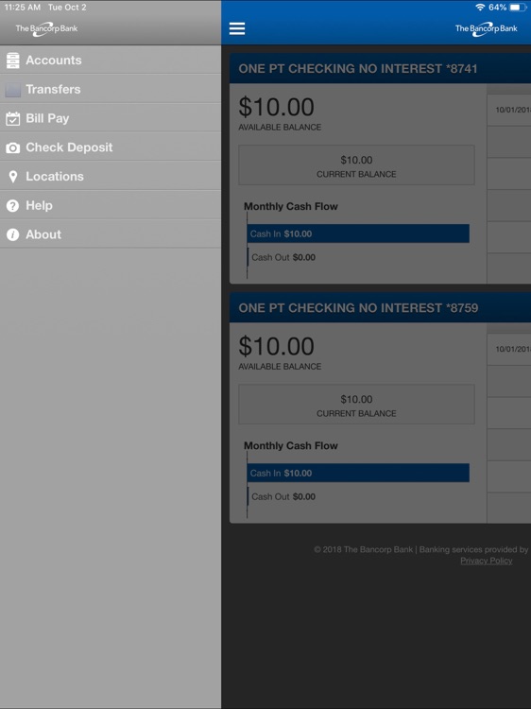
Task: Tap the battery status icon
Action: [518, 8]
